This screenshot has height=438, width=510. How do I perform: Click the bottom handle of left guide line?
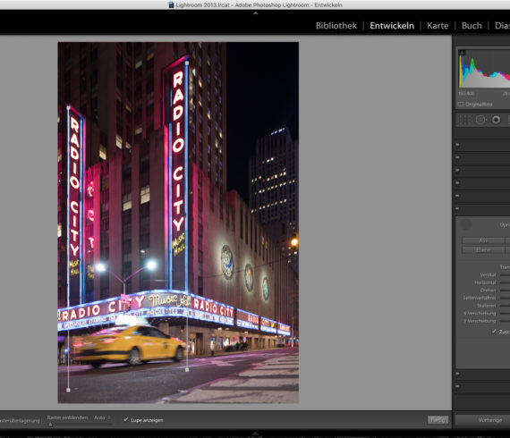(68, 390)
